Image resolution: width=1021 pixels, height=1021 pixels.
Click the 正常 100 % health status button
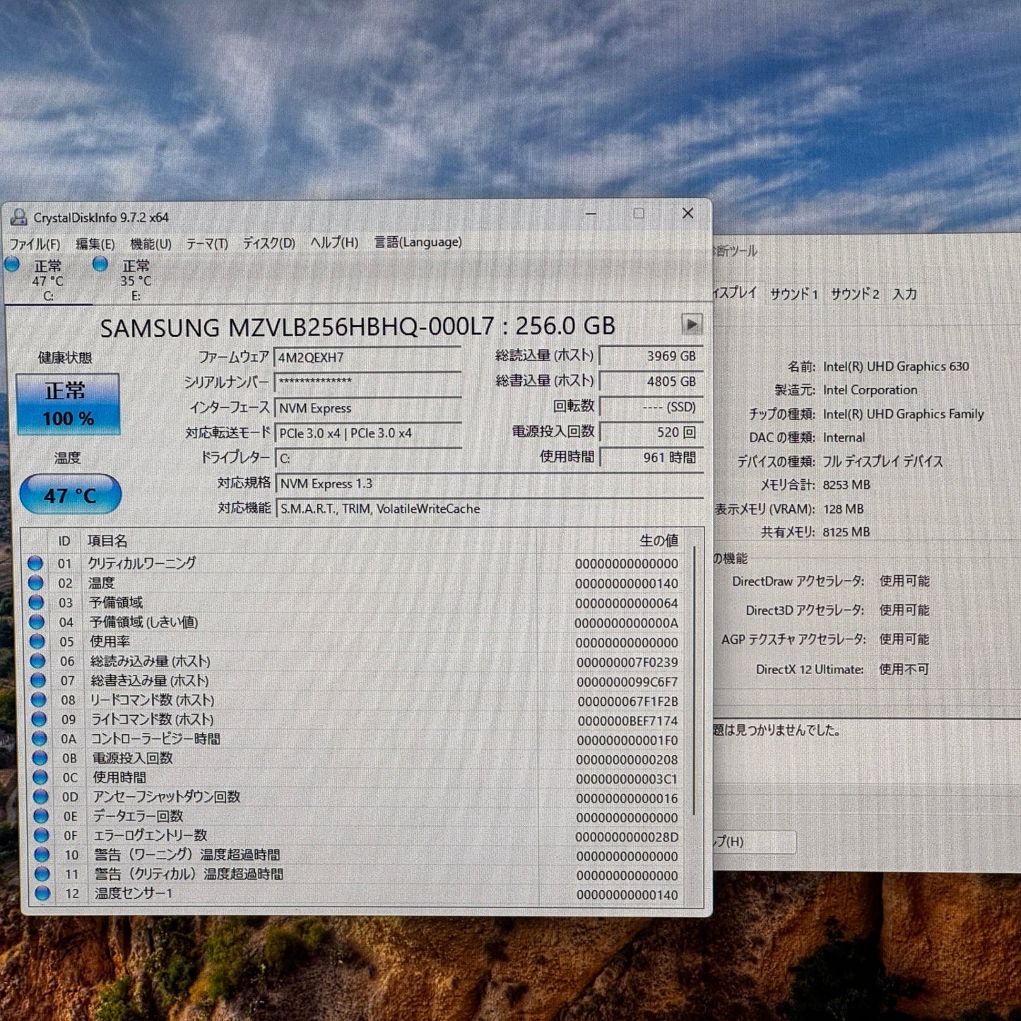click(x=68, y=404)
